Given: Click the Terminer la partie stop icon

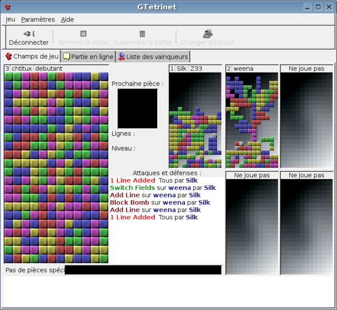Looking at the screenshot, I should click(x=83, y=34).
